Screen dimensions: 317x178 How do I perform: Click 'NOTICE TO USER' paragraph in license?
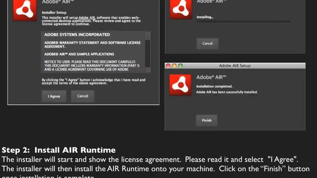tap(92, 66)
